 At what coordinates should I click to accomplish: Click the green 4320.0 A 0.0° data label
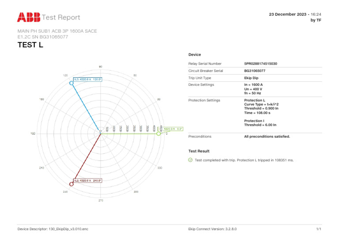coord(173,129)
